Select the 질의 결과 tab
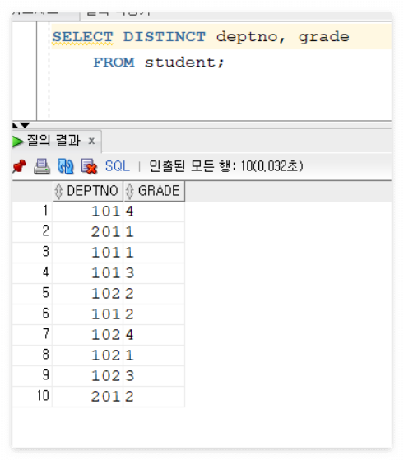The width and height of the screenshot is (404, 460). pos(53,141)
